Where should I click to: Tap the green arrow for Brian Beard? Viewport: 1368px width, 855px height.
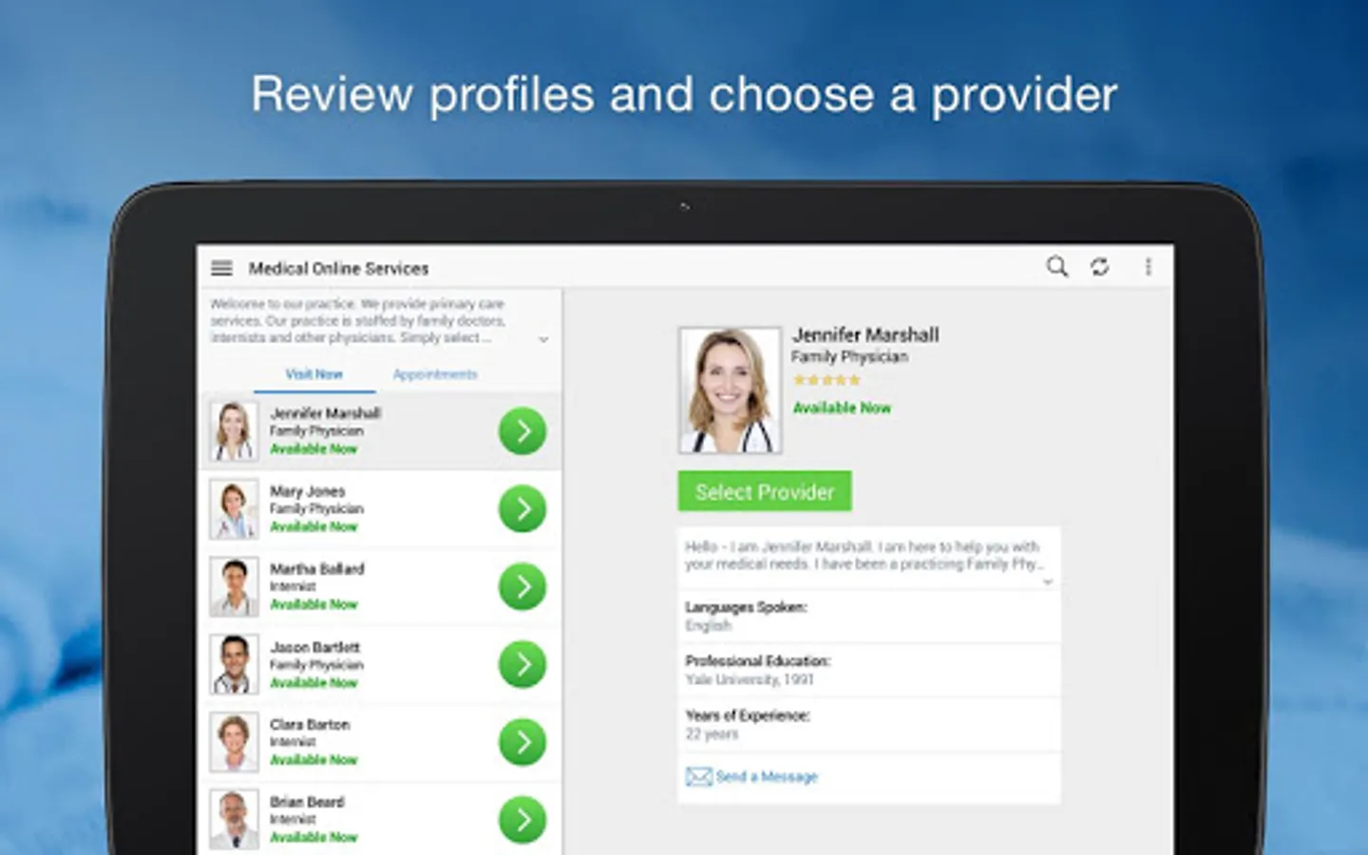pos(522,820)
